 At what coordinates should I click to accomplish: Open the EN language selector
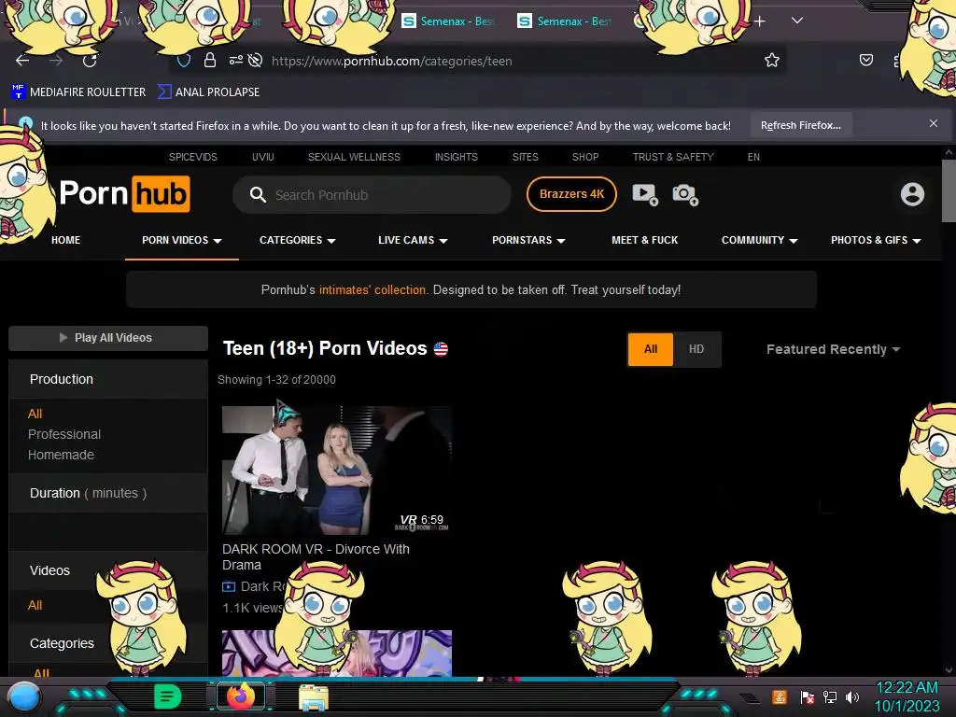753,157
